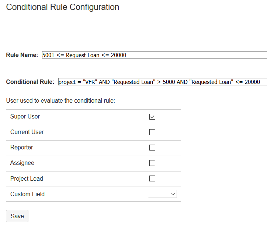
Task: Select the Assignee label text
Action: click(22, 163)
